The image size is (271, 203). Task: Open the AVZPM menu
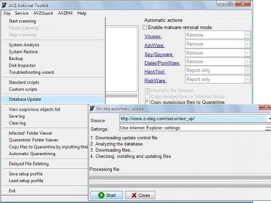65,13
